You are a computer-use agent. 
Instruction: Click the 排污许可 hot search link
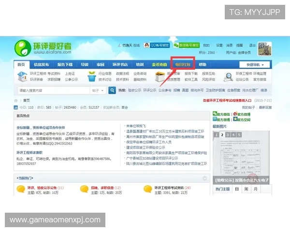[197, 90]
